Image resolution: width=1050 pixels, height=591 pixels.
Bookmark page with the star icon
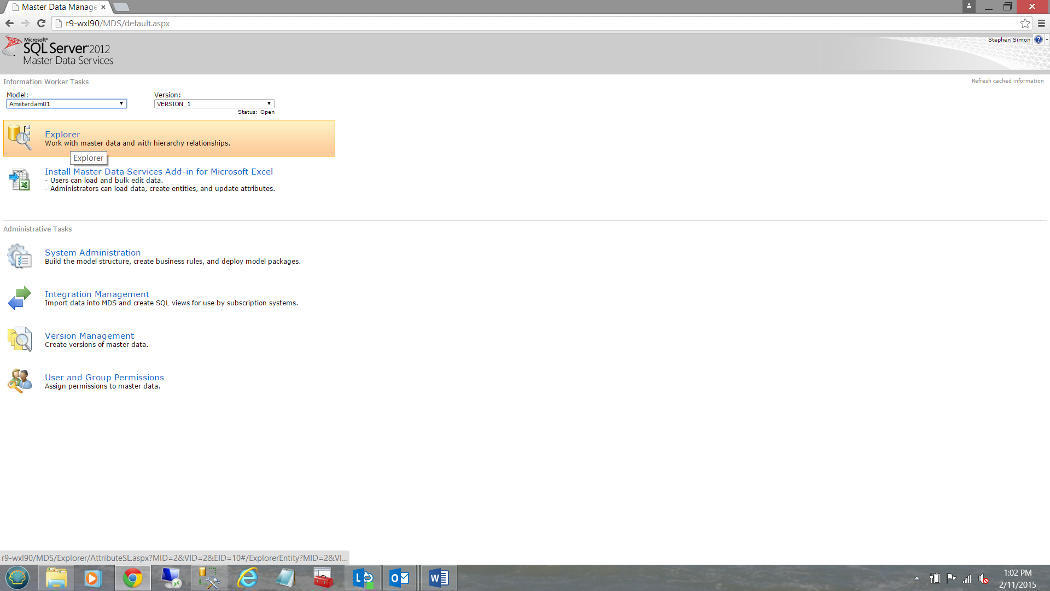[x=1025, y=23]
